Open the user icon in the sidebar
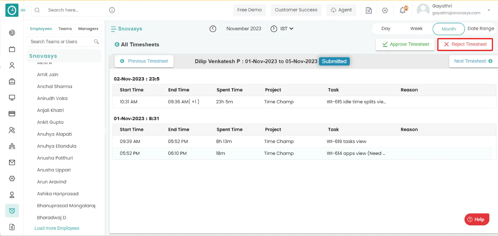Image resolution: width=498 pixels, height=236 pixels. point(12,65)
